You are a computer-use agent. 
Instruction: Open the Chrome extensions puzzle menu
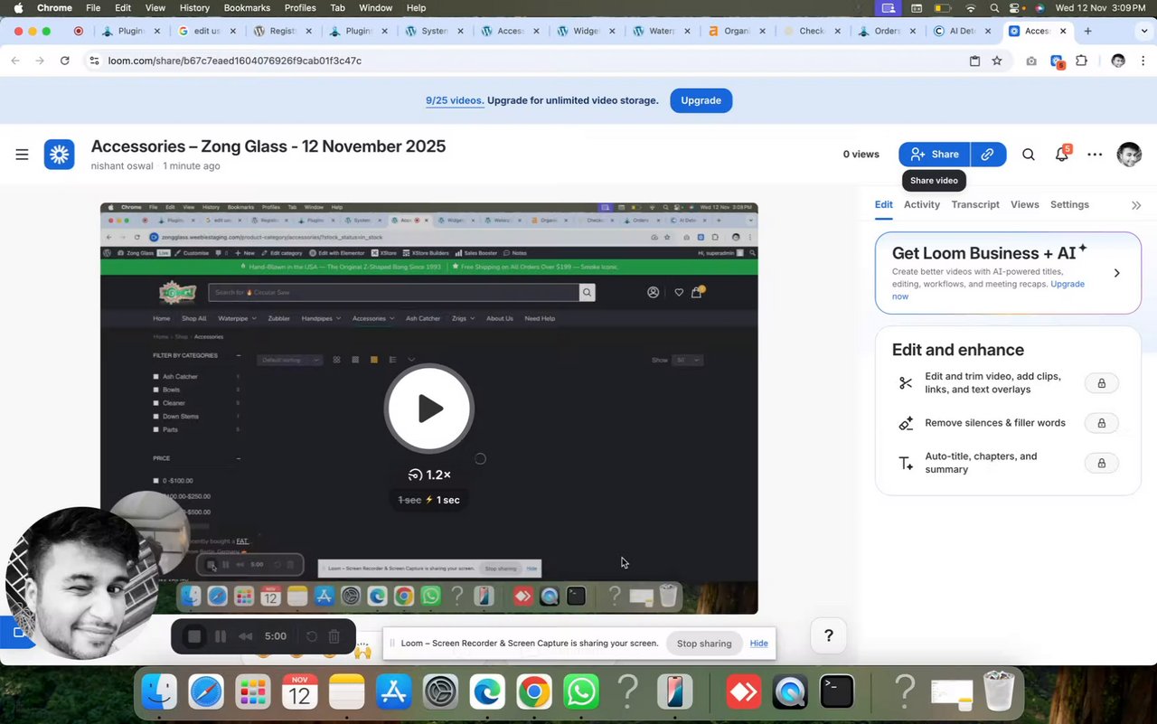pyautogui.click(x=1081, y=61)
